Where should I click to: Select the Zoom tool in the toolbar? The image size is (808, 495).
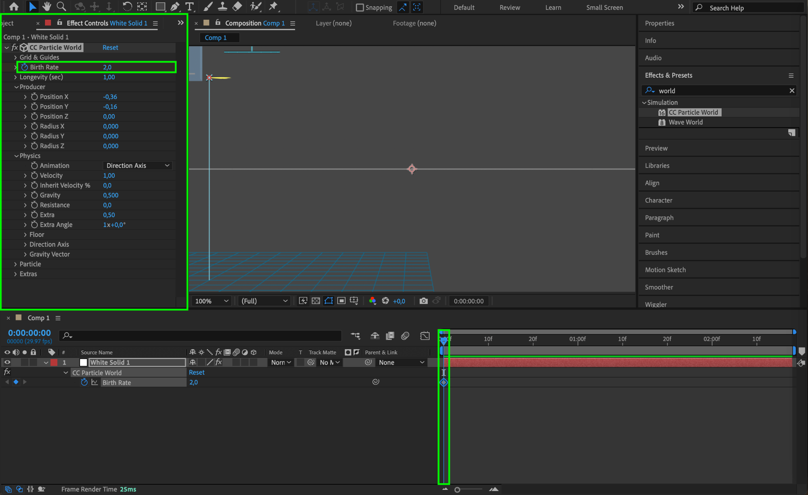[61, 6]
